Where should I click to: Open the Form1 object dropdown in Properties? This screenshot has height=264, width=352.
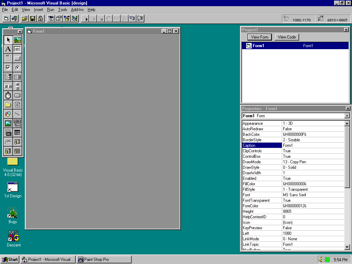click(x=347, y=116)
